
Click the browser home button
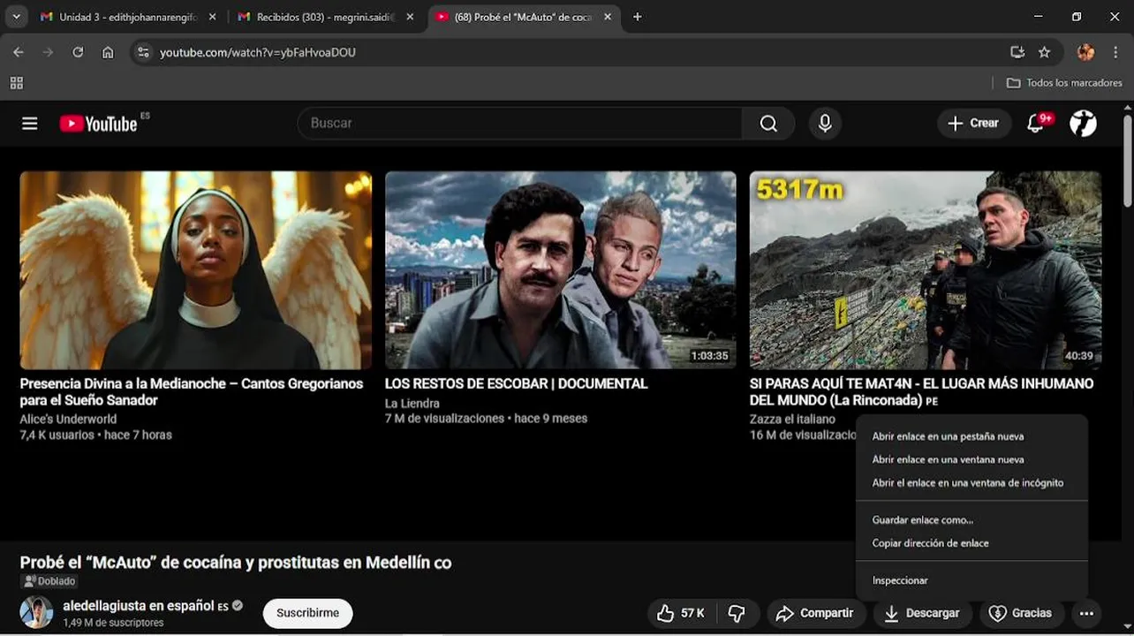point(108,52)
